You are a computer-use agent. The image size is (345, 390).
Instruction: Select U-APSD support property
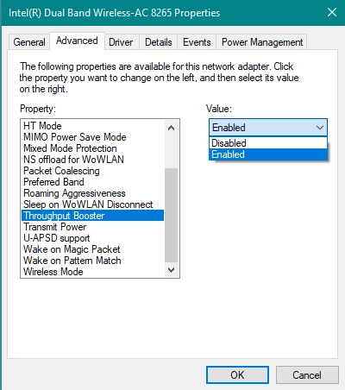pos(92,238)
